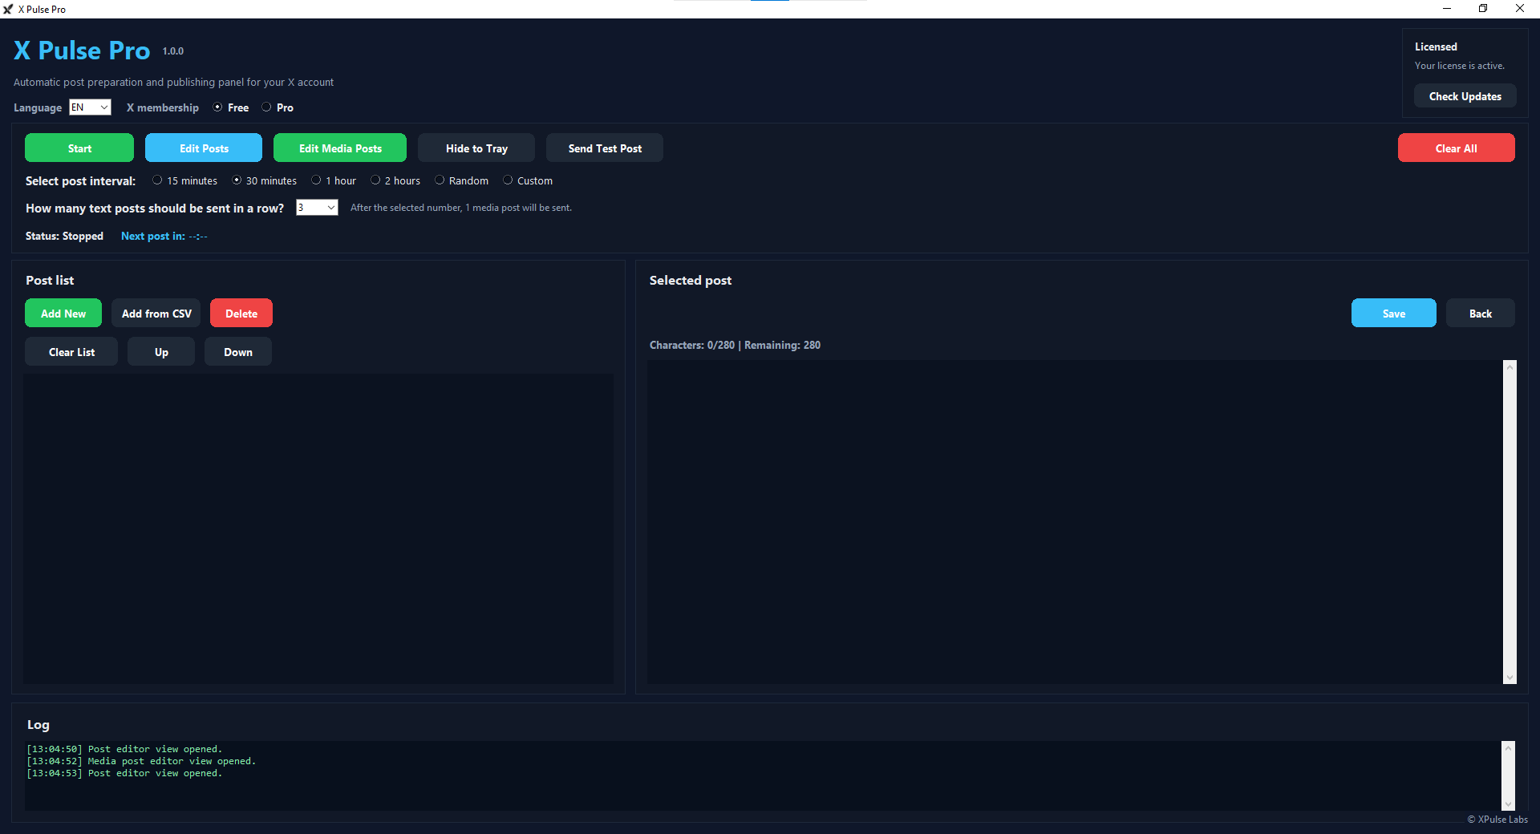Click the post editor vertical scrollbar track

pyautogui.click(x=1510, y=522)
